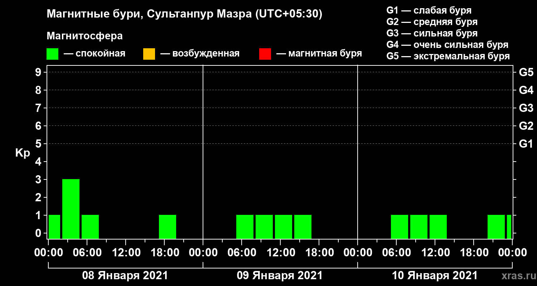Click the '08 Января 2021' date label
Viewport: 537px width, 286px height.
click(125, 276)
